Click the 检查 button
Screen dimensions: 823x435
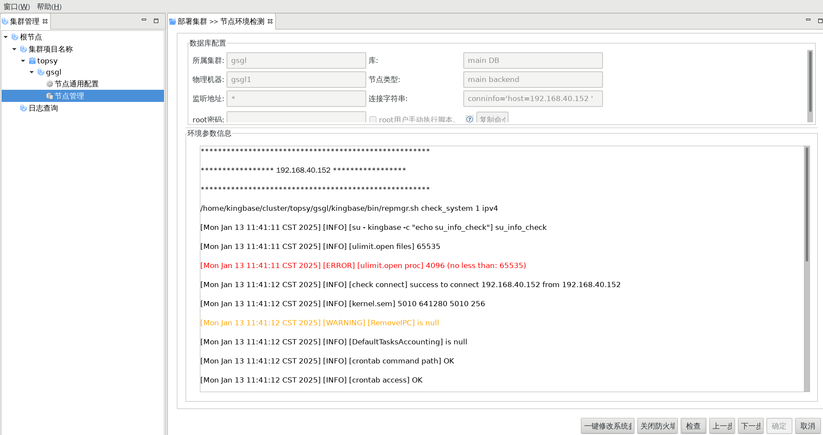(693, 426)
